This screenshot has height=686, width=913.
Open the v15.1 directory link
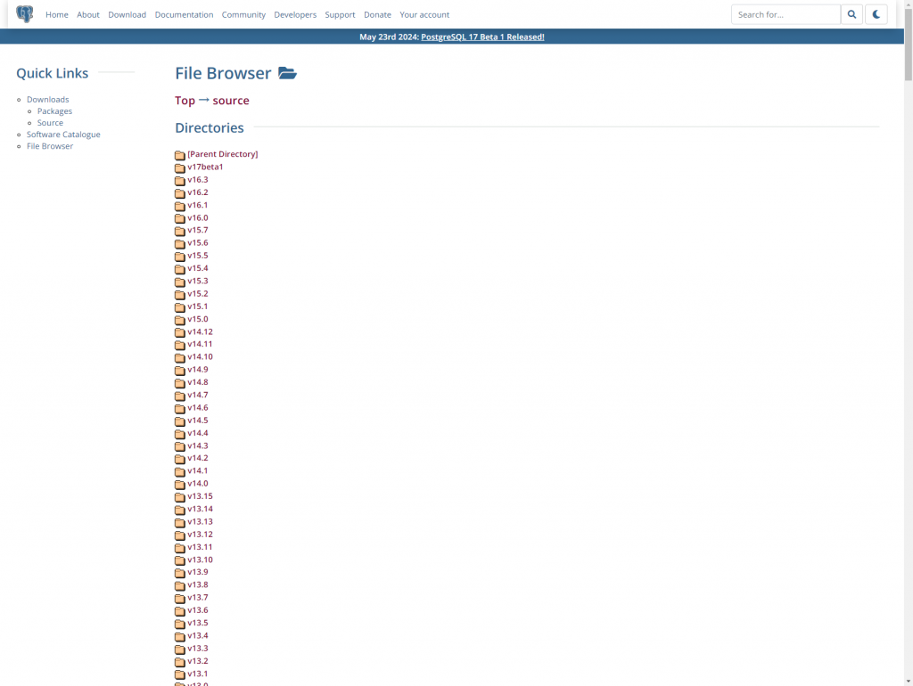(x=197, y=306)
